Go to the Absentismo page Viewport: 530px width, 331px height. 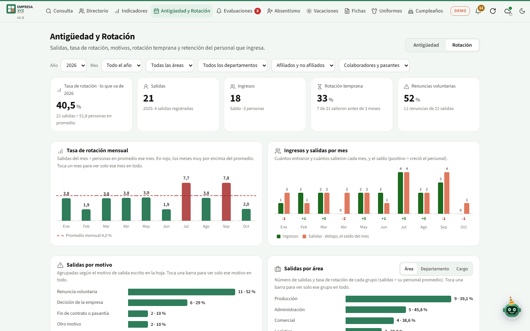283,11
